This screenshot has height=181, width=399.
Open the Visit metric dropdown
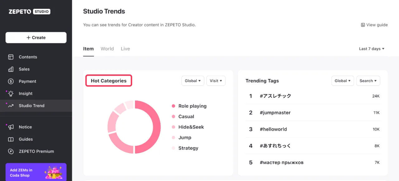coord(216,81)
